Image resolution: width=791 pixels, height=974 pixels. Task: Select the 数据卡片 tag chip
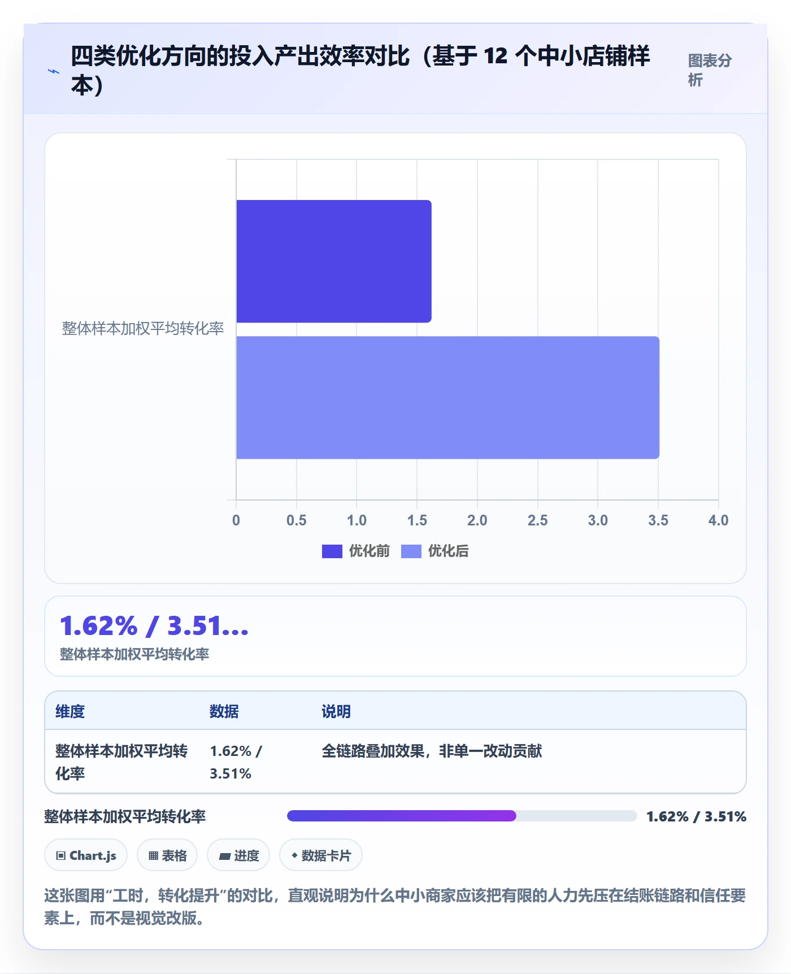(321, 855)
